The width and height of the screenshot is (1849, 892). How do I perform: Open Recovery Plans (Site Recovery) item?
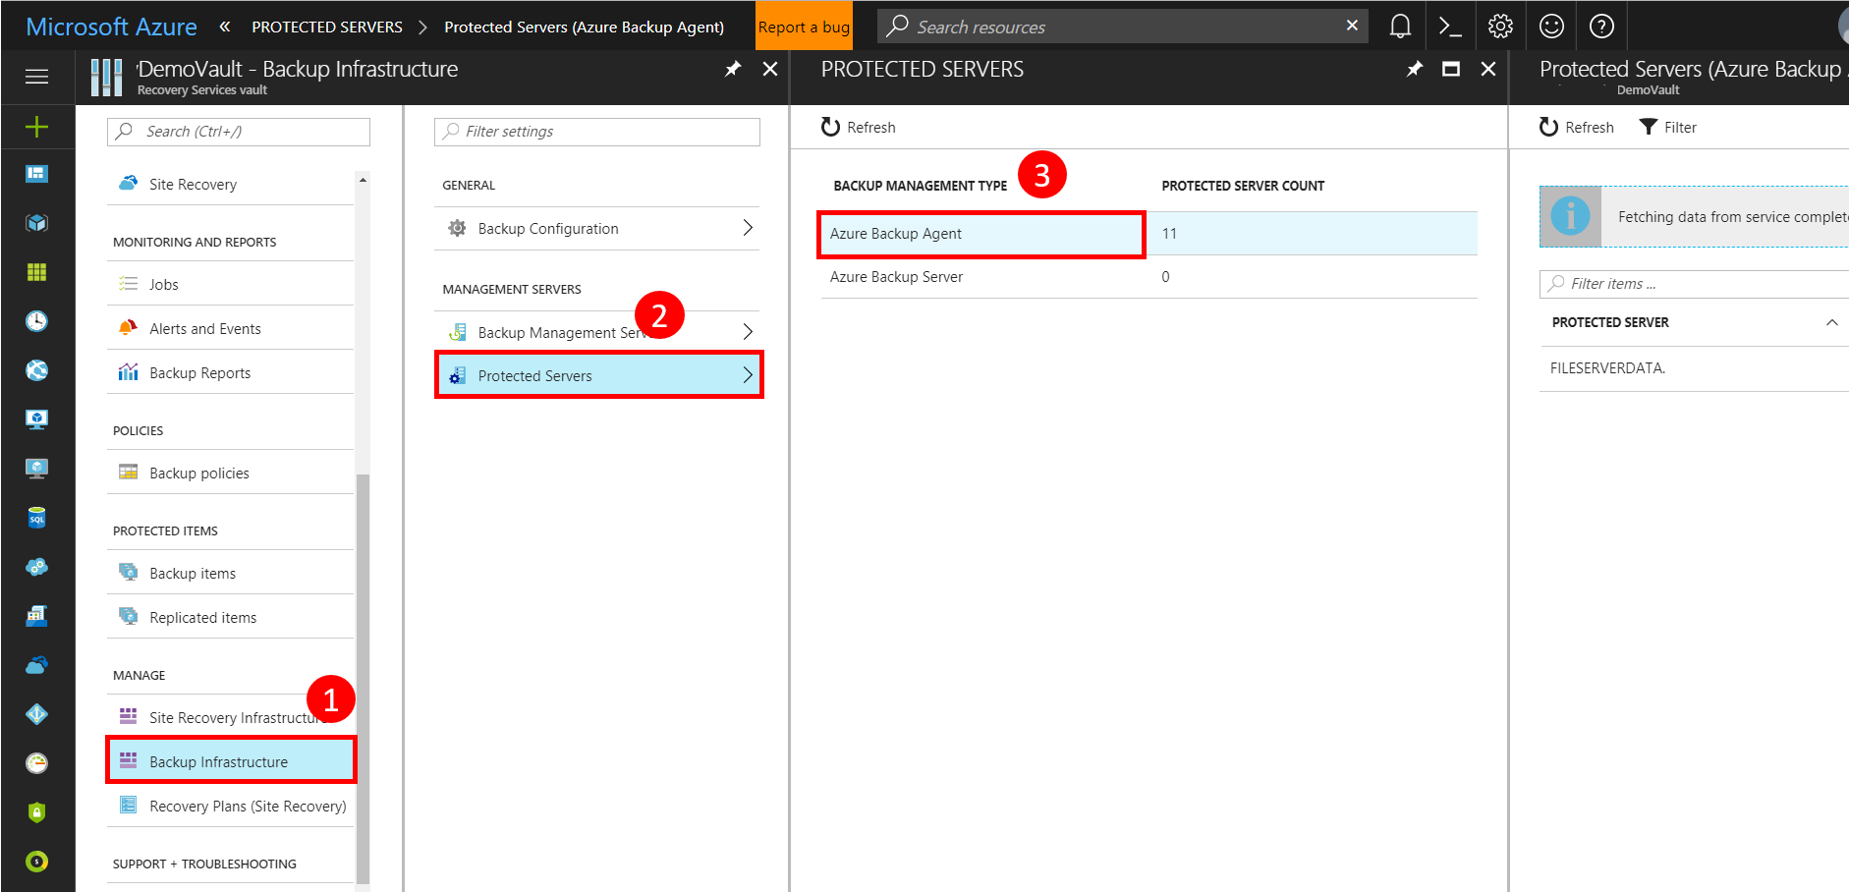click(x=230, y=806)
